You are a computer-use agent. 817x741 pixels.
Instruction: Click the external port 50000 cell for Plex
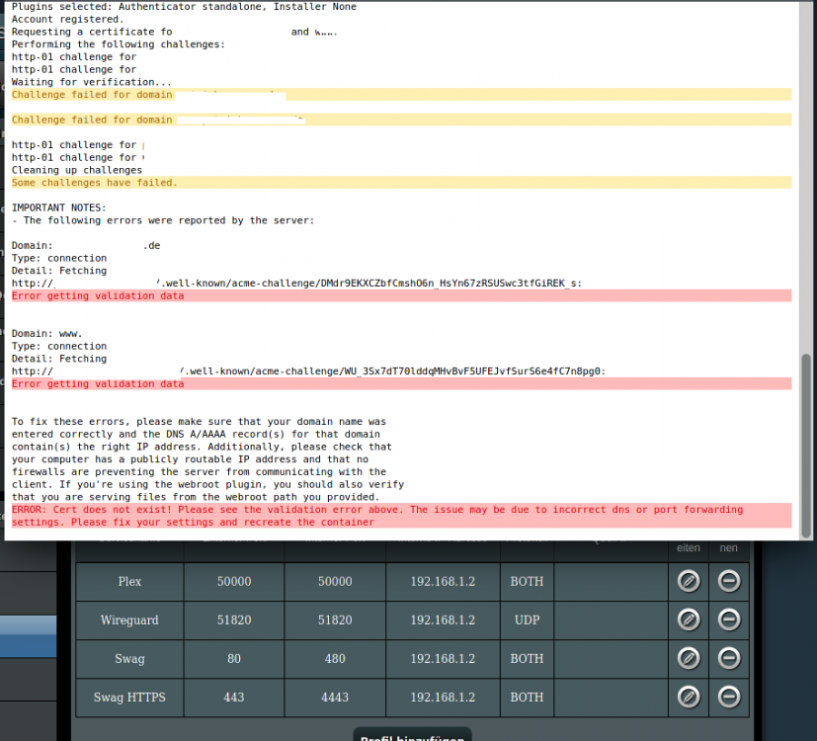click(234, 582)
